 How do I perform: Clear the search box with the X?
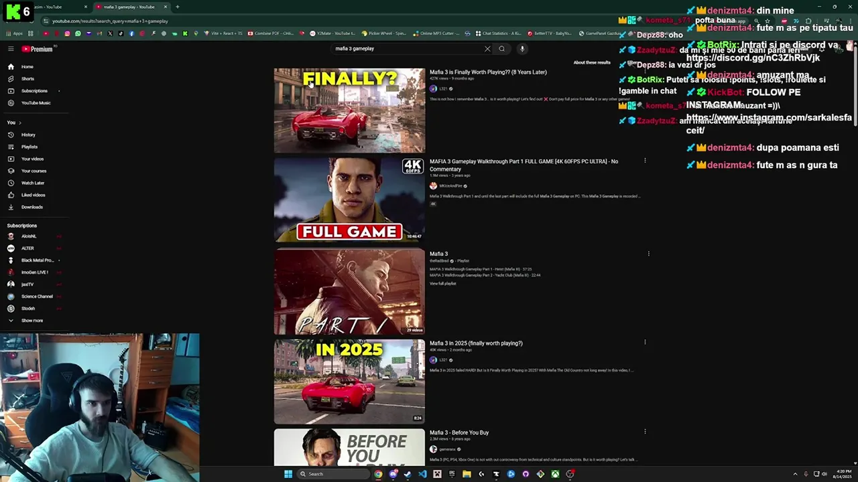pos(487,49)
